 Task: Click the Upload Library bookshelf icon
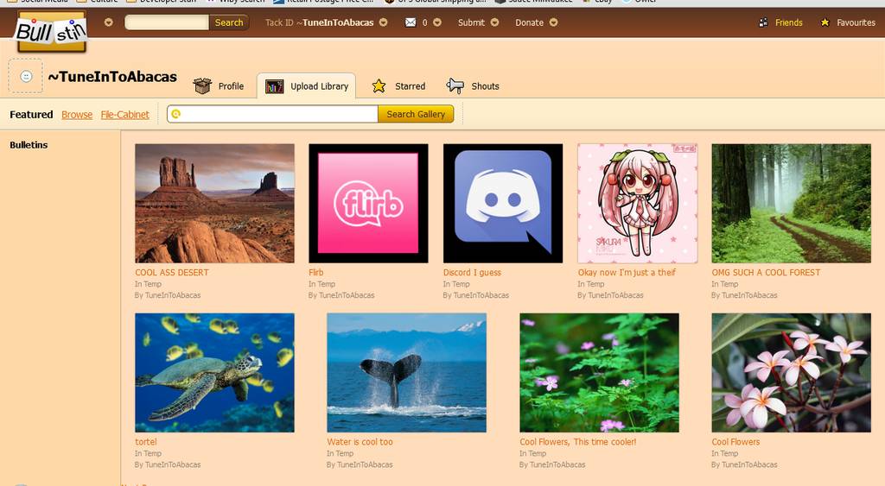[x=274, y=86]
